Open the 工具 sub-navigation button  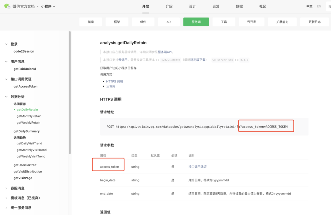[x=224, y=22]
